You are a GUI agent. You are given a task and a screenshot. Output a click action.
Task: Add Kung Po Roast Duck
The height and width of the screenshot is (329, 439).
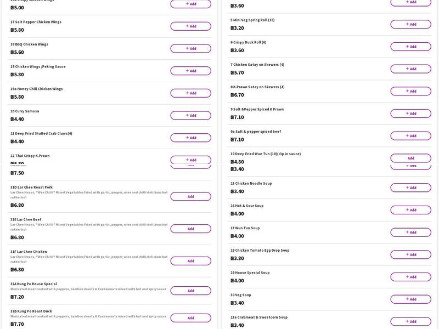click(x=190, y=318)
